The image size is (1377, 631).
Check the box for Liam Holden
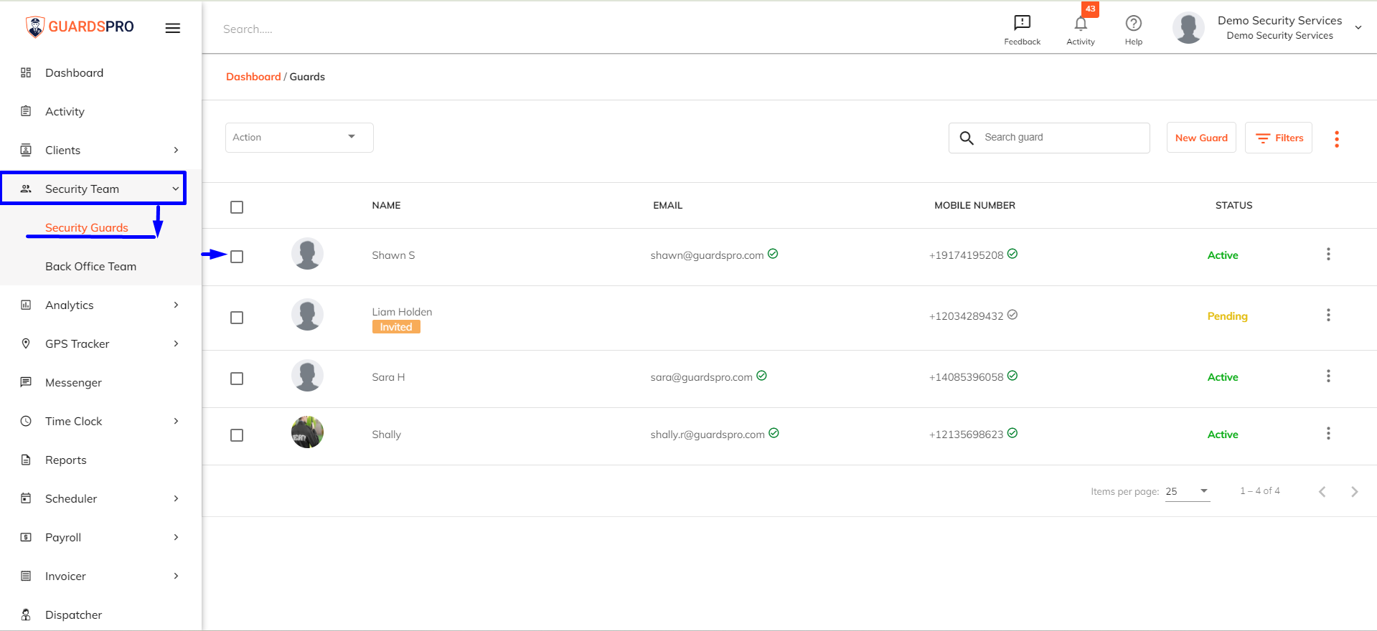237,318
